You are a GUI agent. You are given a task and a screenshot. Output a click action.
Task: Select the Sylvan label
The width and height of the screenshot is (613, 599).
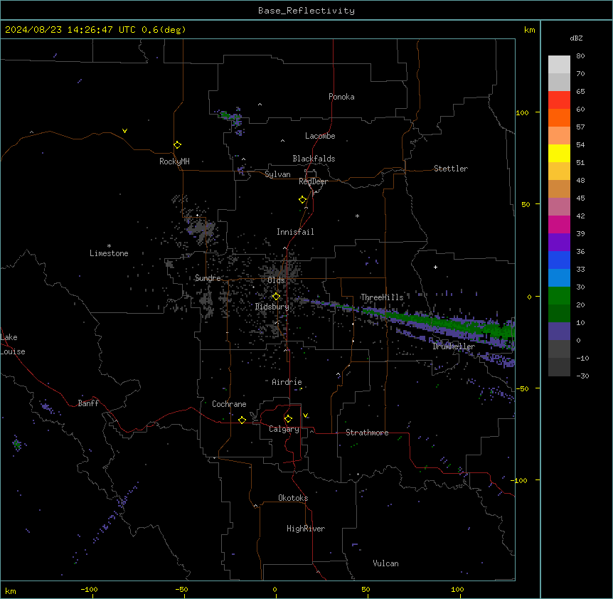tap(277, 174)
